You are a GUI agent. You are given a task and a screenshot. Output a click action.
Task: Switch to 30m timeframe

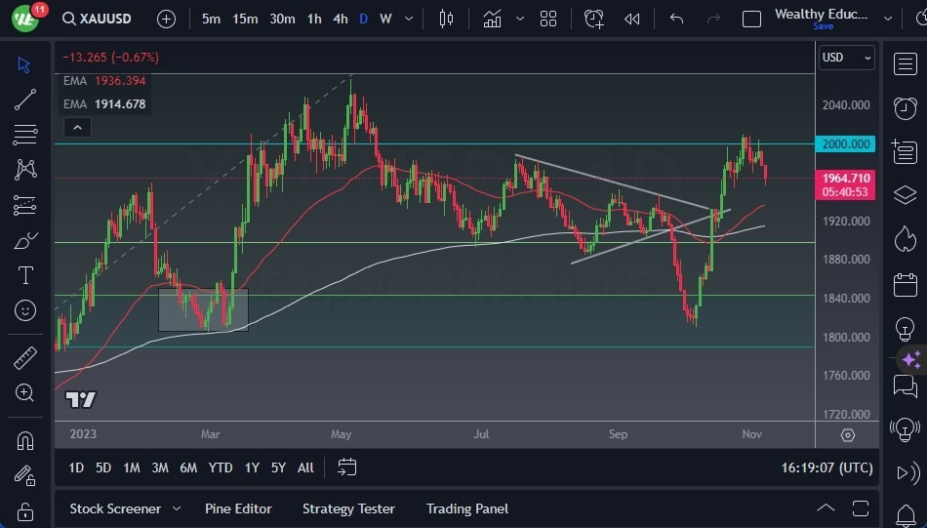coord(282,19)
